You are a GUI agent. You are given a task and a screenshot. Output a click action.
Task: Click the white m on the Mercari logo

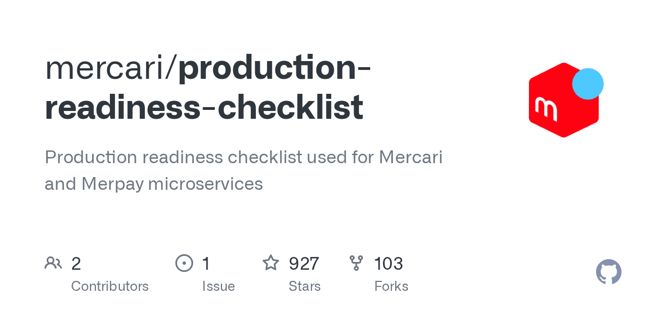546,108
